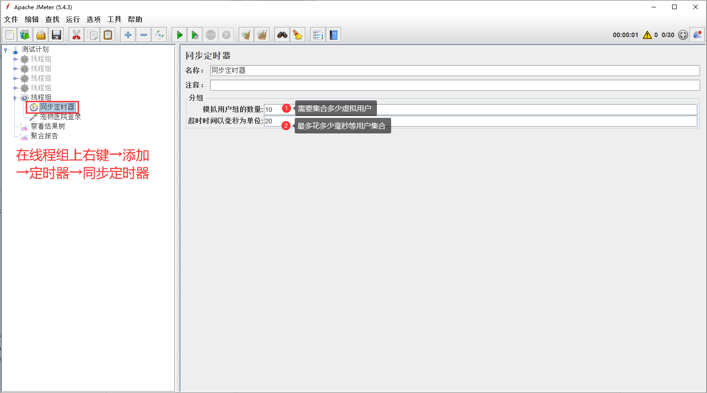This screenshot has height=393, width=707.
Task: Click the floppy disk Save icon
Action: 56,35
